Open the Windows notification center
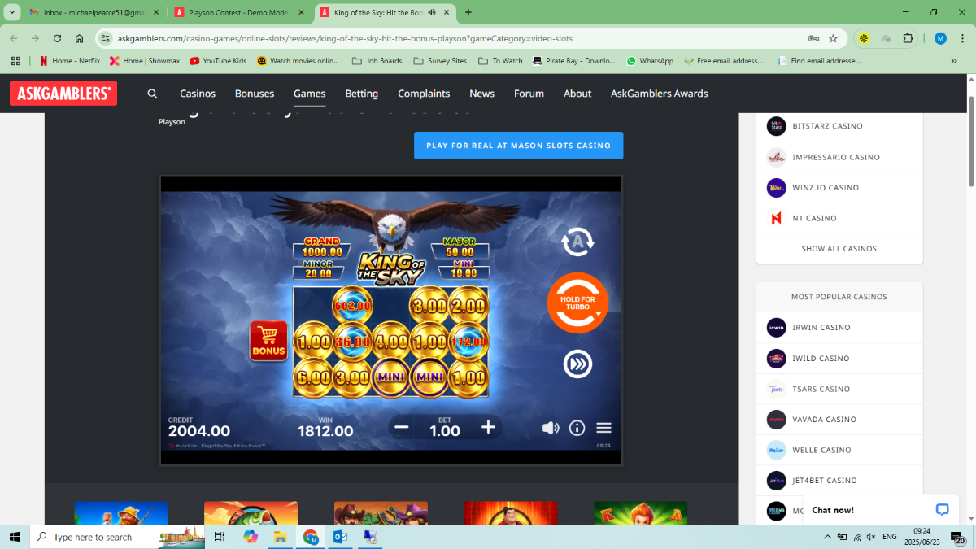Viewport: 976px width, 549px height. tap(957, 537)
